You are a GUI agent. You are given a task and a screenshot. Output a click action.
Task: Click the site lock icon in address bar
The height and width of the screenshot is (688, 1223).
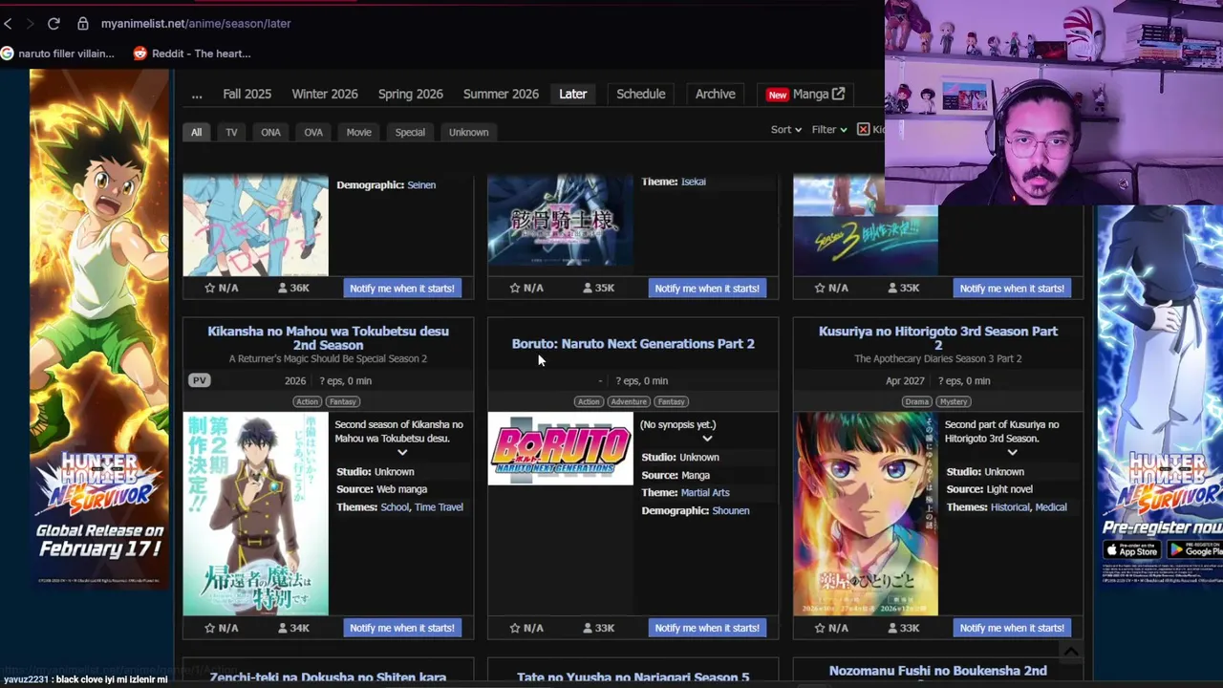[83, 23]
